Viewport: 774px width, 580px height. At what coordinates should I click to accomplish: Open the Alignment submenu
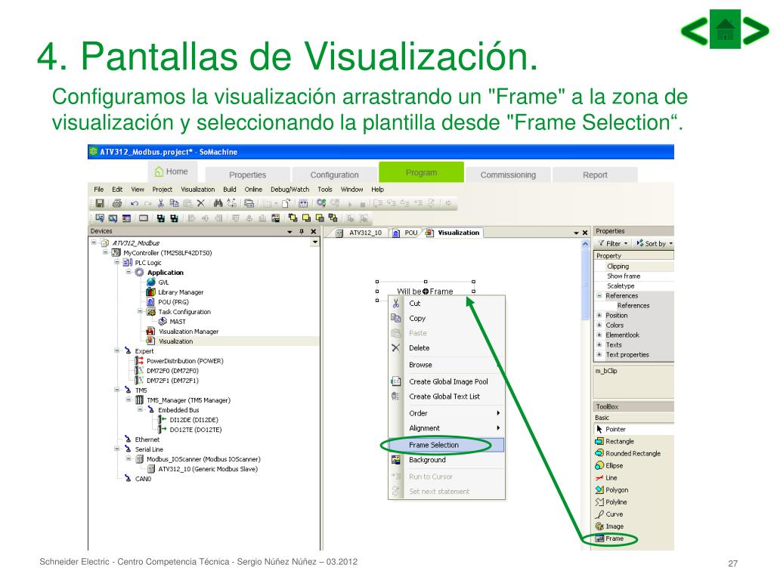[x=446, y=428]
